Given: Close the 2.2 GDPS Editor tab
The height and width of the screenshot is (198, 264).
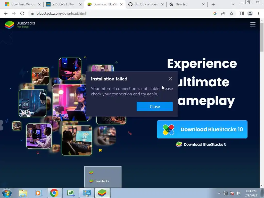Looking at the screenshot, I should click(x=80, y=4).
